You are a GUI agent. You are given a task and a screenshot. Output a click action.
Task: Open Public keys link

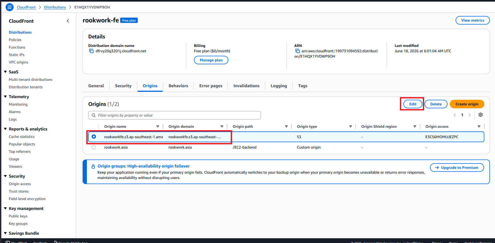click(x=18, y=216)
